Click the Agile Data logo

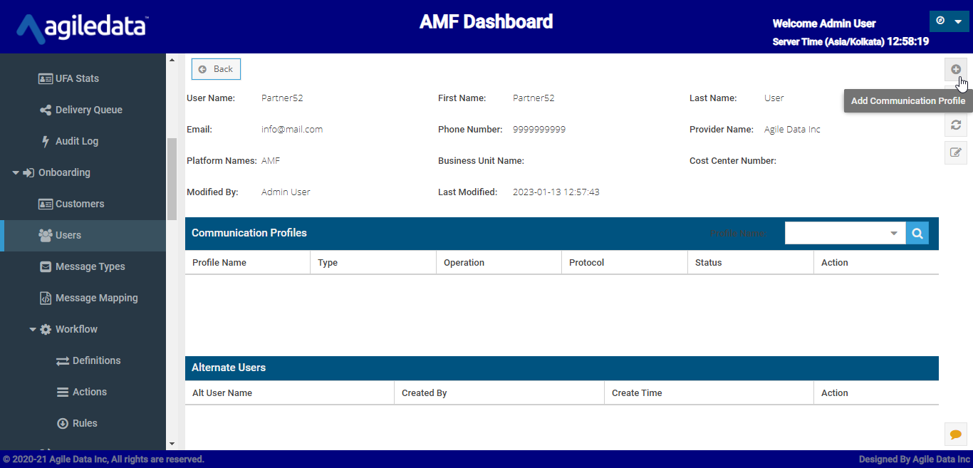(x=82, y=27)
